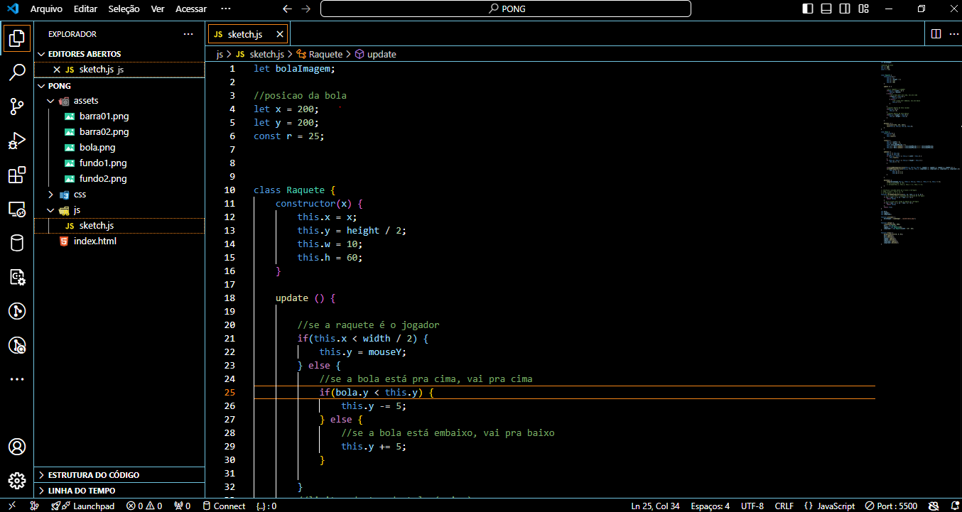The image size is (962, 512).
Task: Open the Acessar menu
Action: pos(190,9)
